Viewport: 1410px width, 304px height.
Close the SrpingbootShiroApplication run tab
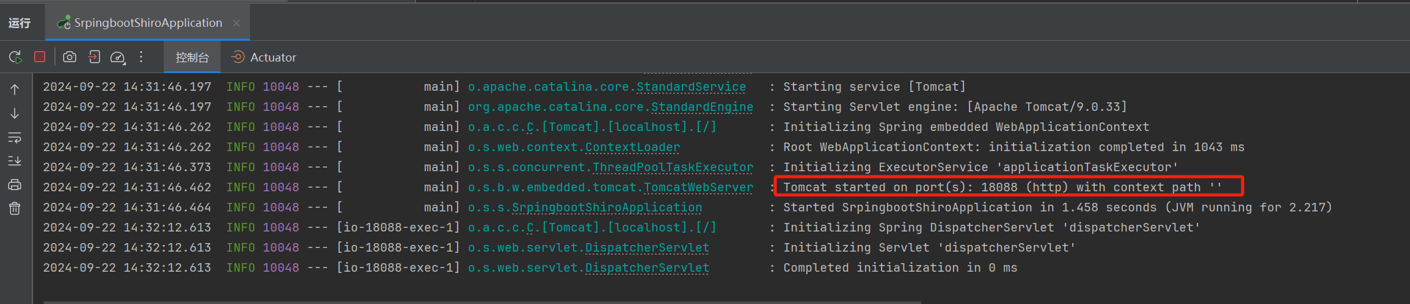(x=236, y=23)
